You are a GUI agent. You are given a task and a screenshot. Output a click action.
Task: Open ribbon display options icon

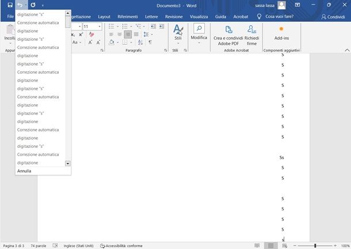point(297,5)
